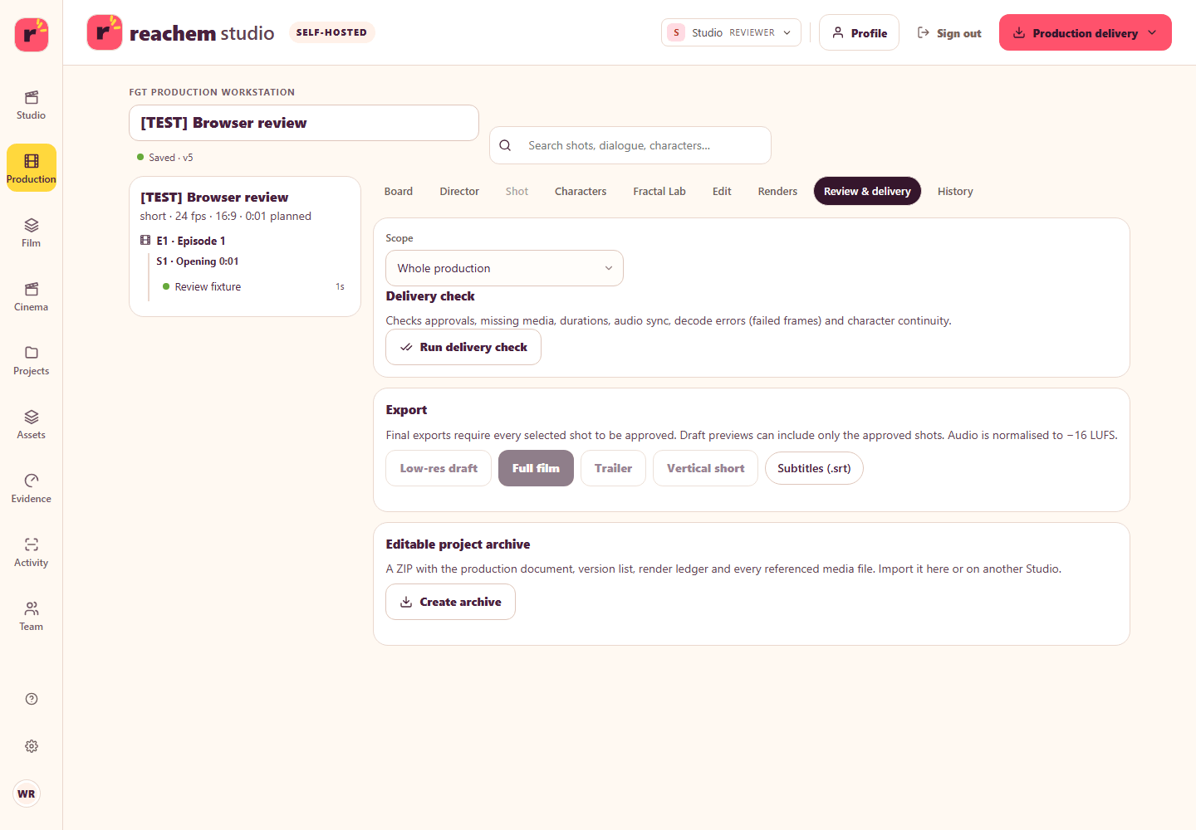Create the editable project archive

pyautogui.click(x=450, y=602)
